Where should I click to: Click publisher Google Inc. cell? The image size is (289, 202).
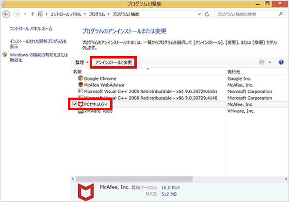[239, 79]
